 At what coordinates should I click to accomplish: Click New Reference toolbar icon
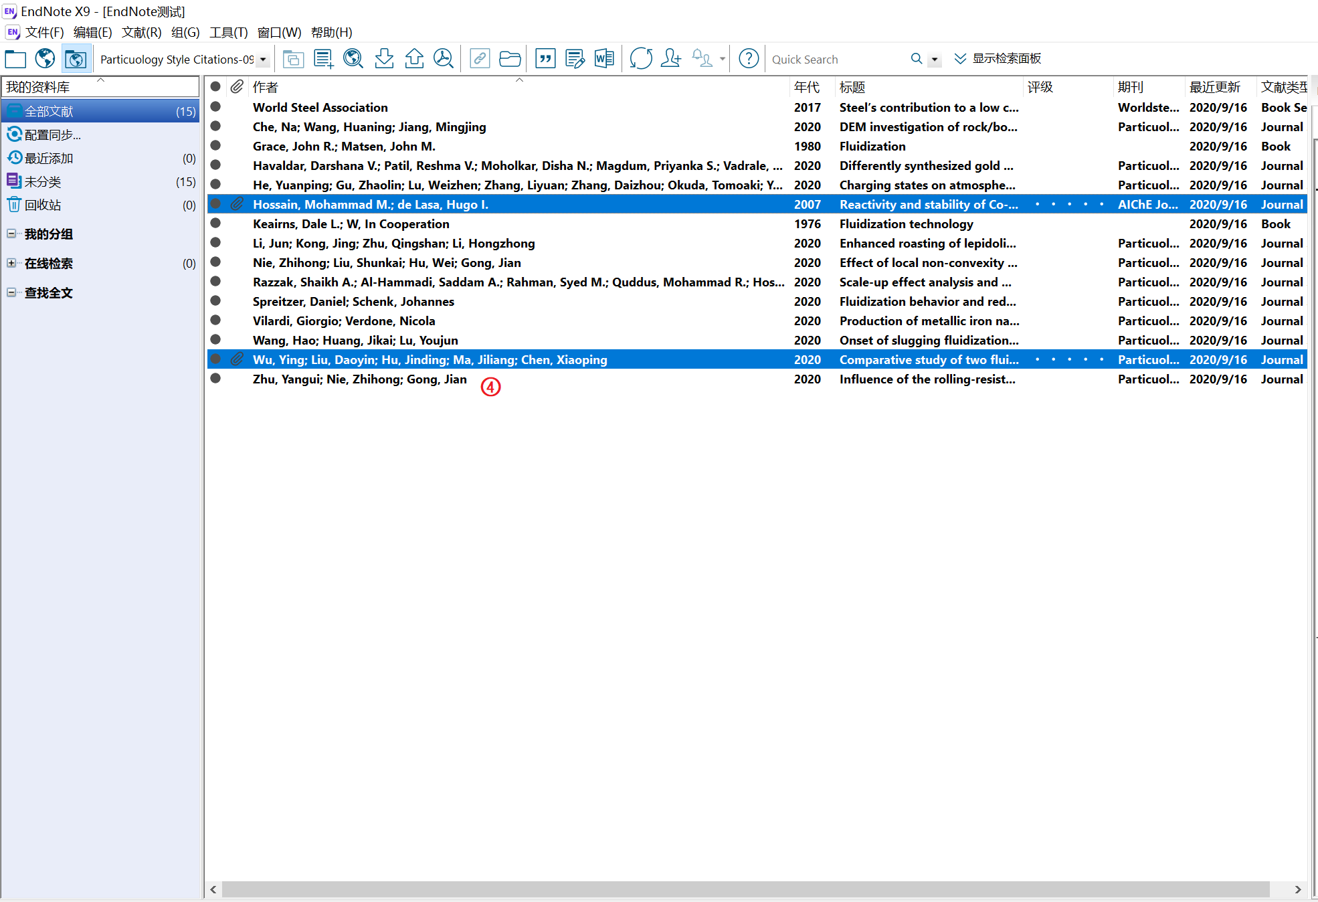324,59
